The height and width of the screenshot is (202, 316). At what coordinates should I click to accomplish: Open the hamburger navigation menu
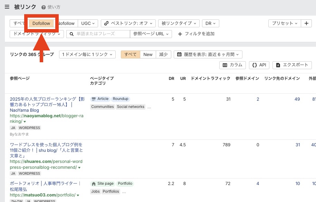coord(7,7)
